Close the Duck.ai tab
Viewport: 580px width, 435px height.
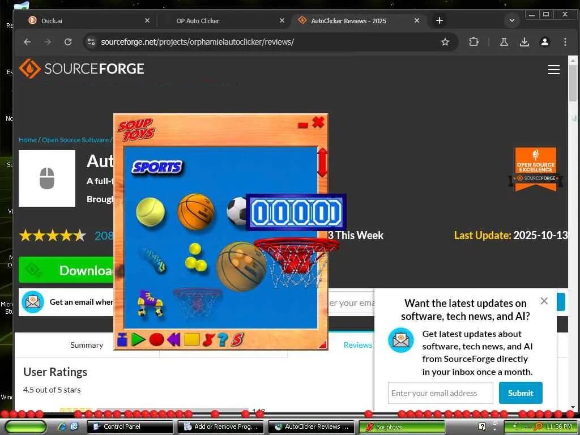click(x=147, y=21)
